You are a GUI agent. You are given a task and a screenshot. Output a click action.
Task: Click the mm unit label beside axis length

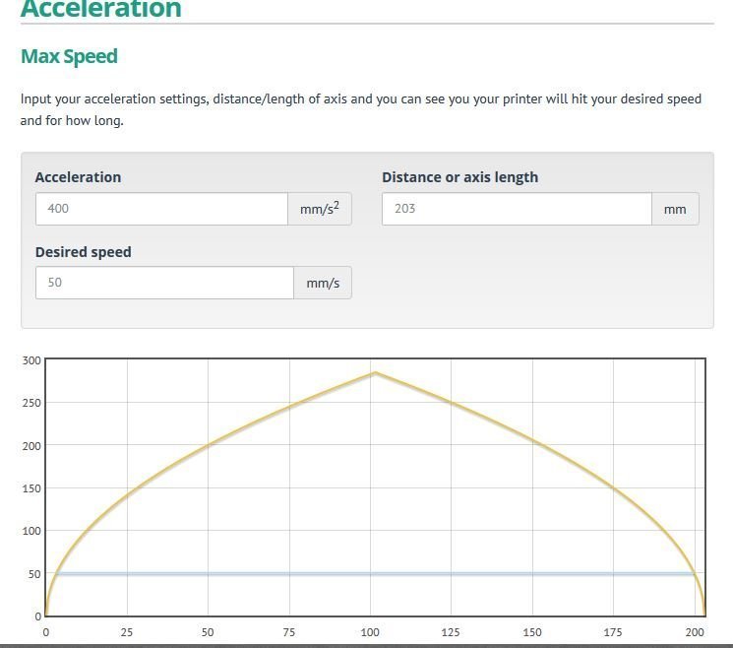tap(675, 209)
